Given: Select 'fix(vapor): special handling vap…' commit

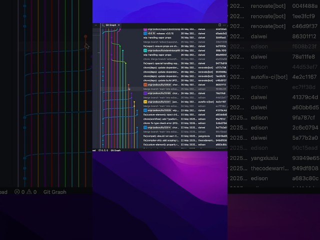Looking at the screenshot, I should [x=161, y=63].
